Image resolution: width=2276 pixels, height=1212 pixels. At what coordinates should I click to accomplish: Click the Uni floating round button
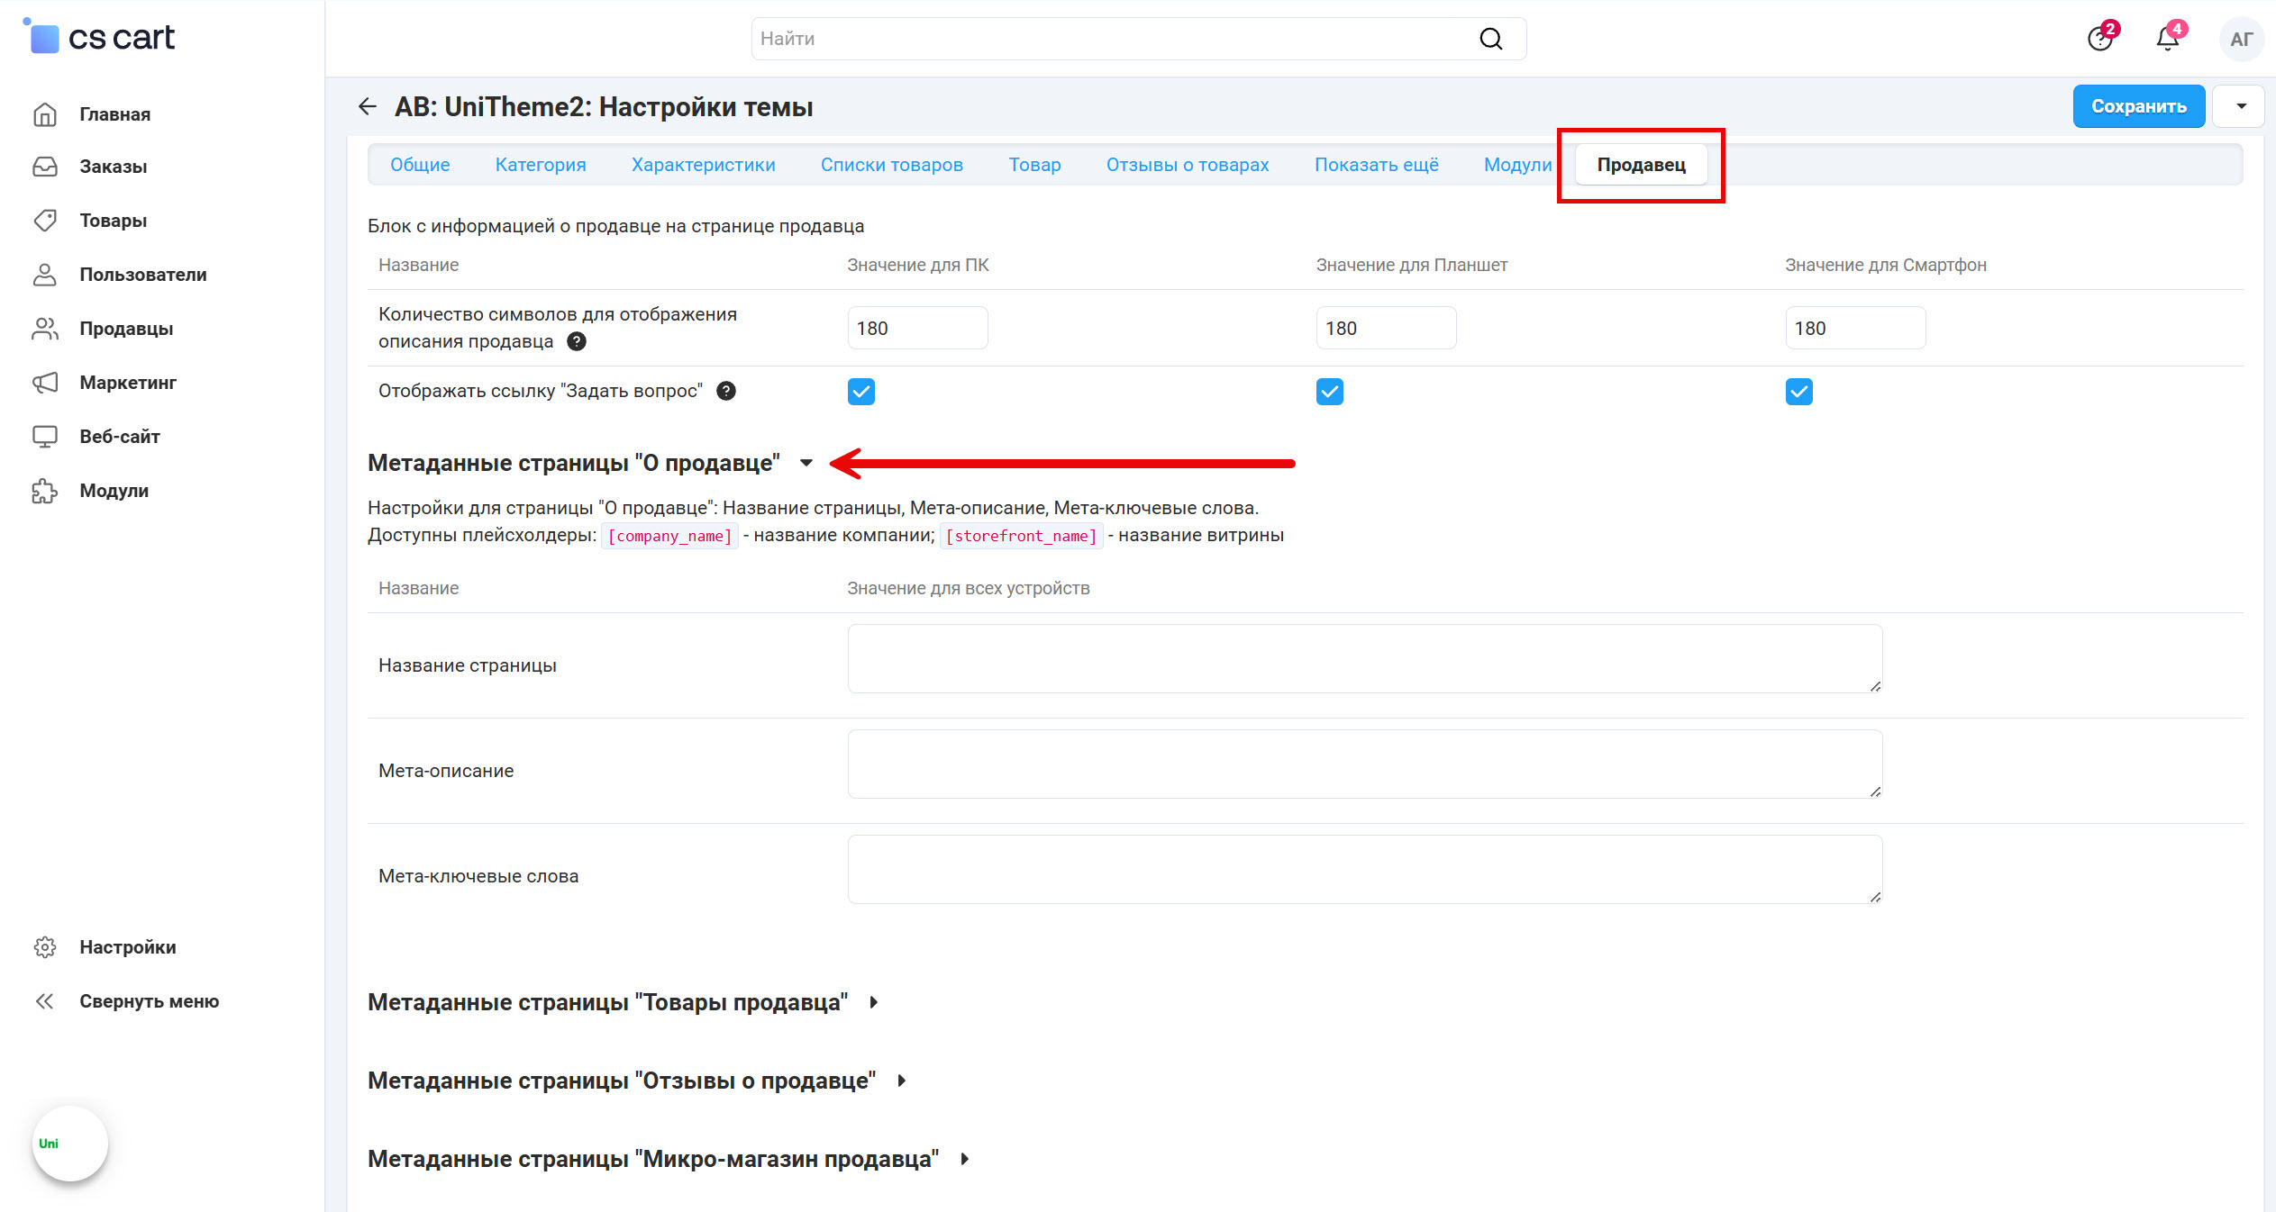[70, 1144]
